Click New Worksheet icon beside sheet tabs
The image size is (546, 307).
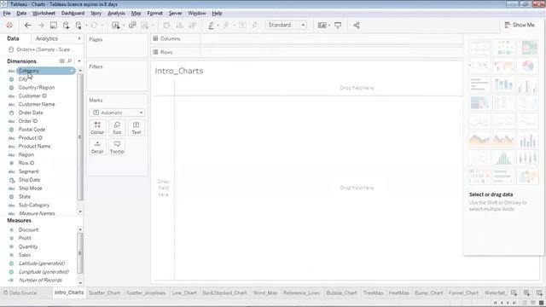click(514, 293)
